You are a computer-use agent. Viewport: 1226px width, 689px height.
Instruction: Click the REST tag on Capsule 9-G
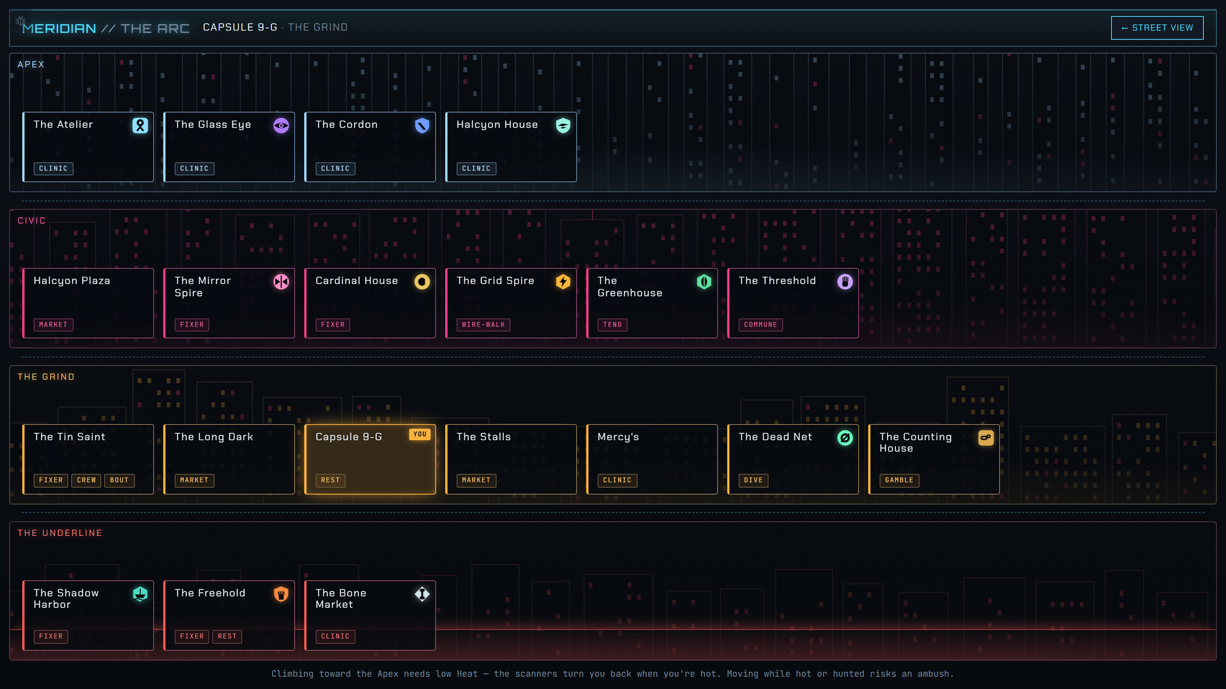(331, 480)
